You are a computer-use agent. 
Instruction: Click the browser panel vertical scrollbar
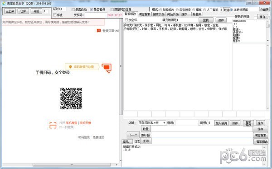click(x=121, y=66)
